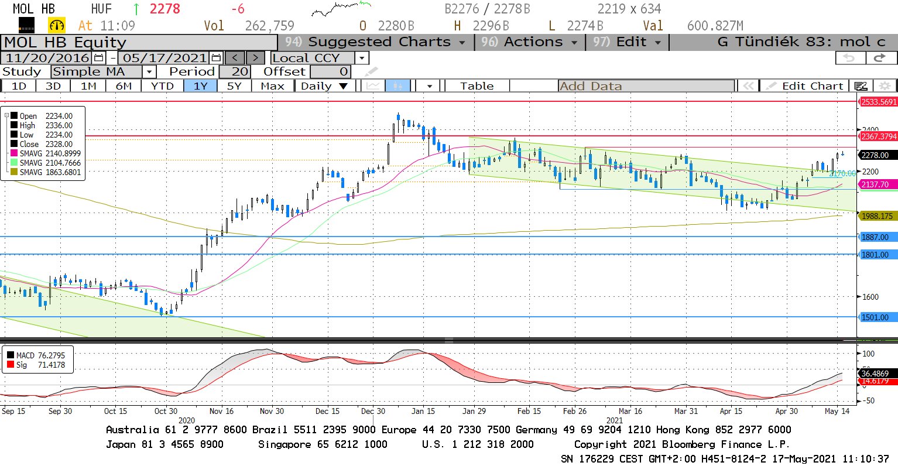The image size is (898, 476).
Task: Select the 5Y range tab
Action: 234,86
